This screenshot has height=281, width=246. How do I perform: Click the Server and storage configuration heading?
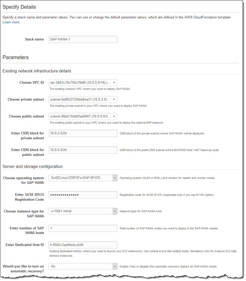(32, 166)
